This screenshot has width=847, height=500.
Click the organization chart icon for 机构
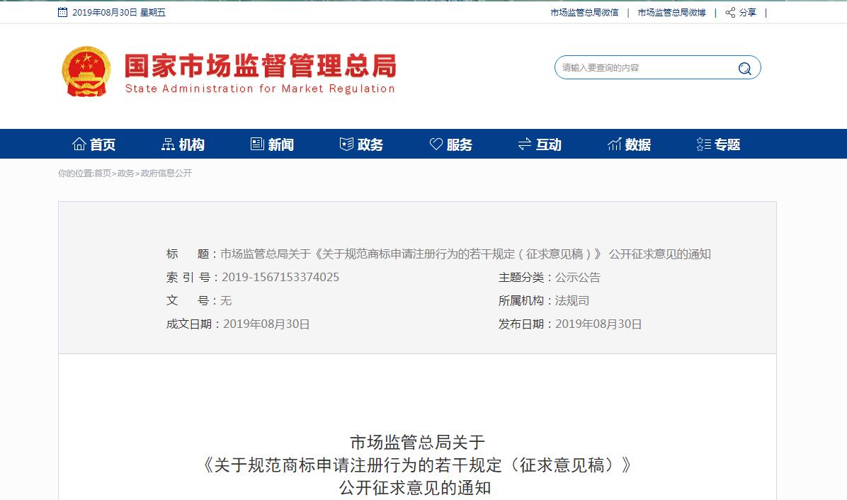[168, 144]
